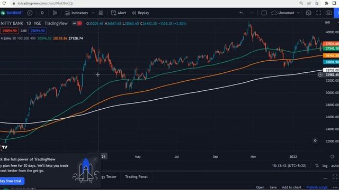Viewport: 339px width, 190px height.
Task: Reload the page with the browser refresh icon
Action: pyautogui.click(x=4, y=3)
